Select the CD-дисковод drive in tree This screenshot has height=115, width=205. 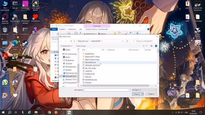[x=70, y=83]
